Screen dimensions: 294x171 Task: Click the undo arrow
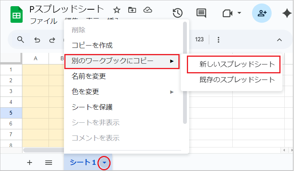[37, 39]
